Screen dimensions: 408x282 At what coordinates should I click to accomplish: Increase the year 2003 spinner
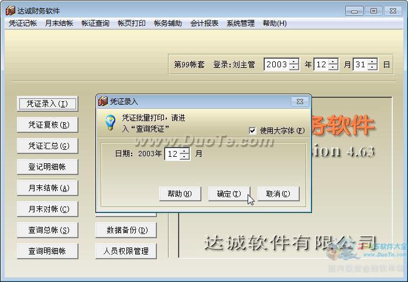point(294,61)
